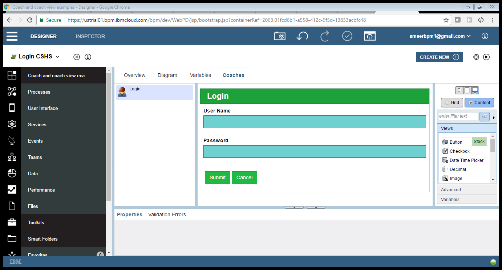Click the camera snapshot icon in toolbar
The height and width of the screenshot is (270, 502).
click(x=279, y=36)
